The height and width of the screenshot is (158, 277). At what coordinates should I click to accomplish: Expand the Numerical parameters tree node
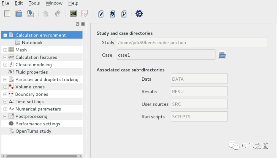tap(5, 109)
